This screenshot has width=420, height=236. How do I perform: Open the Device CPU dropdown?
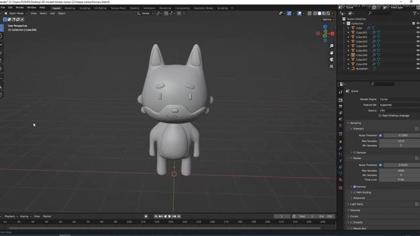coord(399,111)
